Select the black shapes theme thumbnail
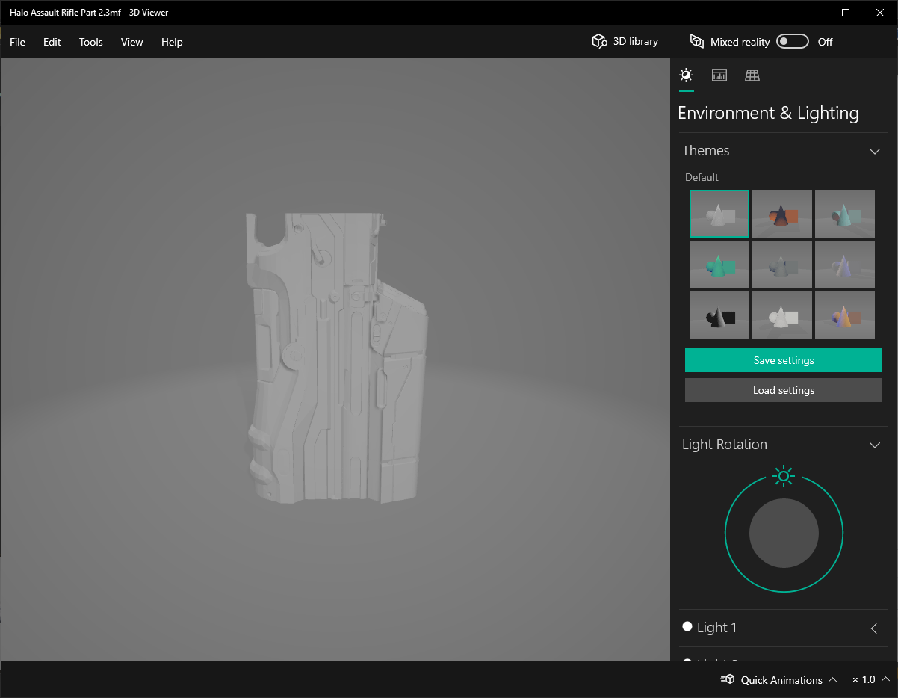Screen dimensions: 898x698 (719, 315)
